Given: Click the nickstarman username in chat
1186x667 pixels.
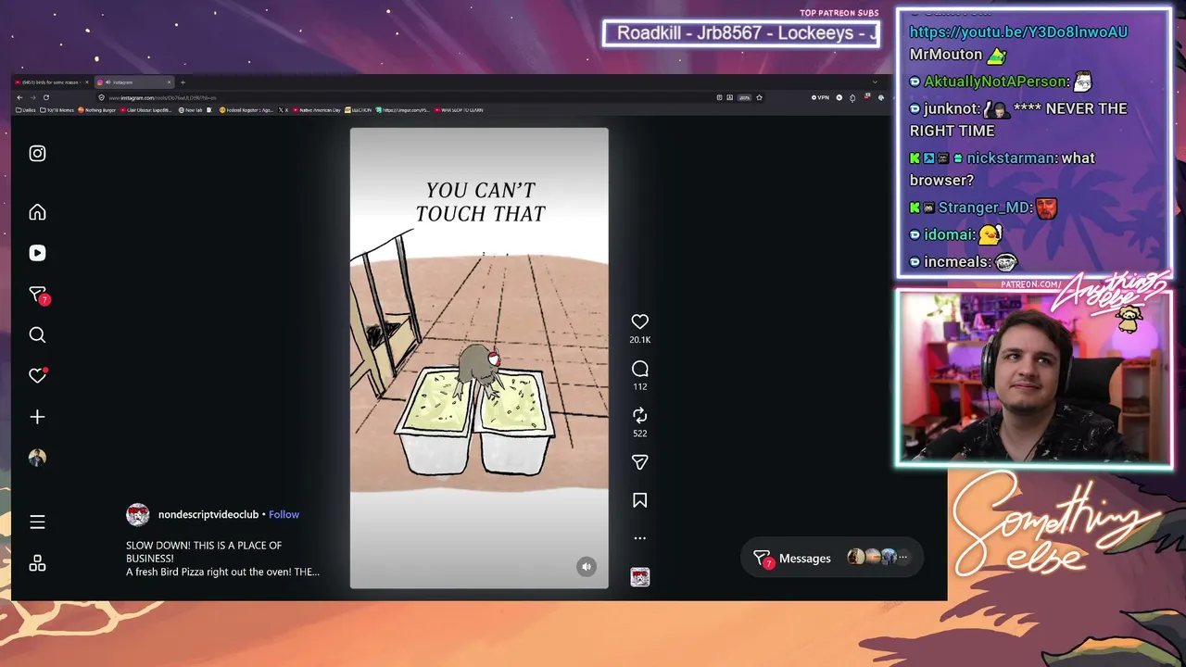Looking at the screenshot, I should coord(1011,158).
